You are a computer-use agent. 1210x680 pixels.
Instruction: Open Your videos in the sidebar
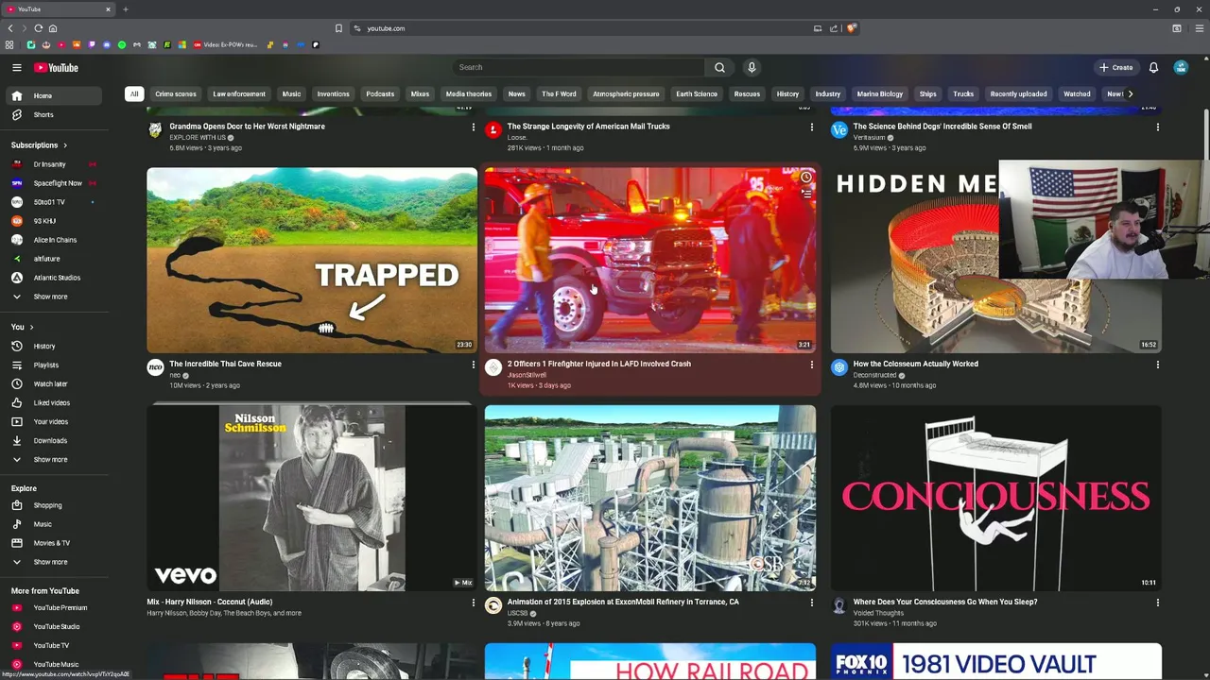[x=52, y=421]
